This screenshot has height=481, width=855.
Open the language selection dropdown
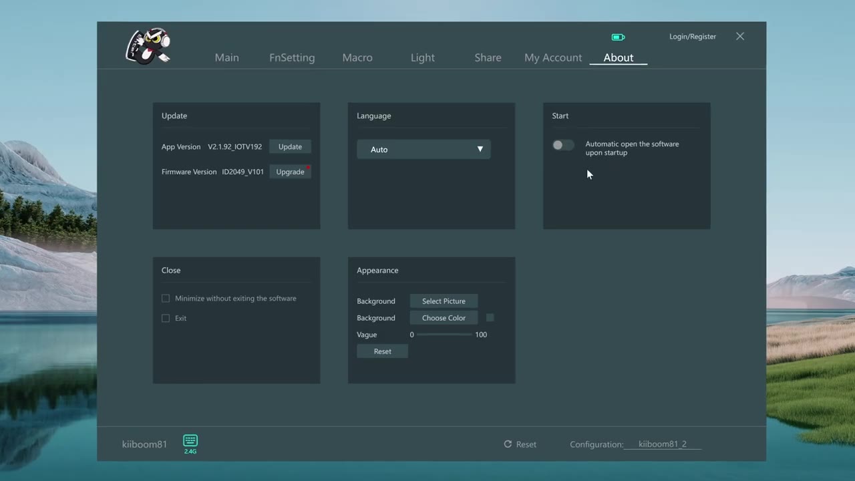[x=424, y=149]
